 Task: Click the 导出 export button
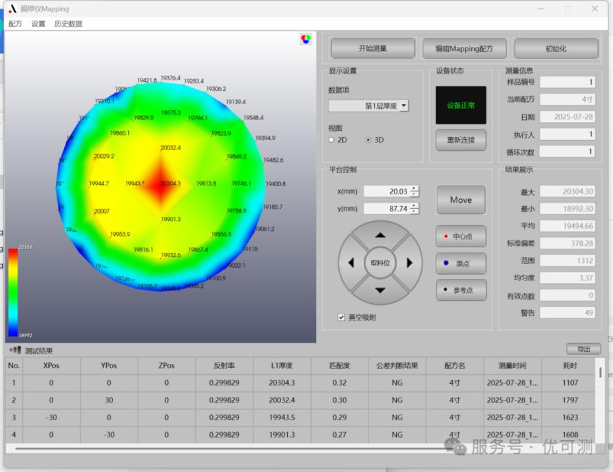click(x=583, y=349)
